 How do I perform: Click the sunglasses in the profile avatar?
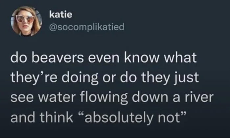(25, 18)
